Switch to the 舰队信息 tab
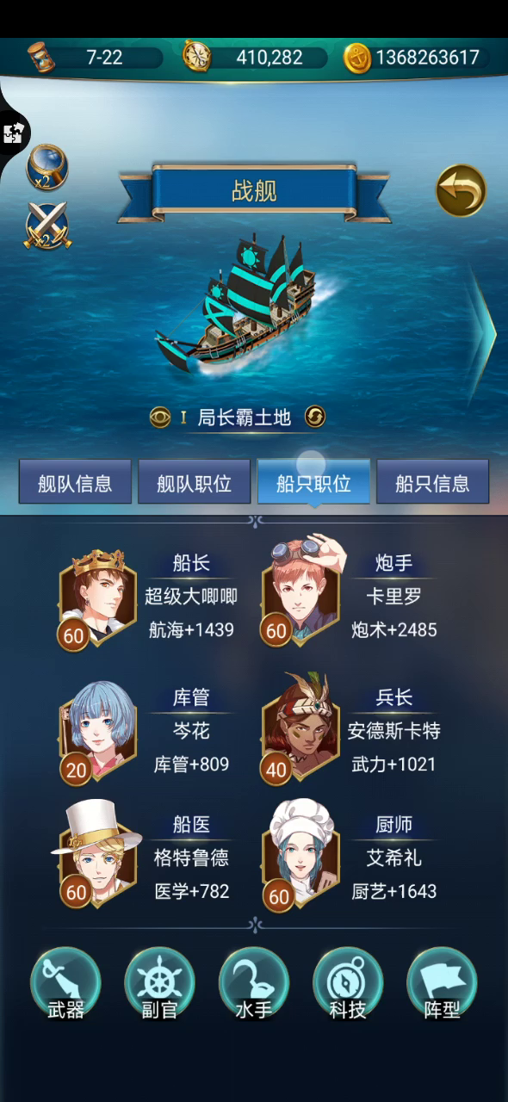Image resolution: width=508 pixels, height=1102 pixels. 75,482
